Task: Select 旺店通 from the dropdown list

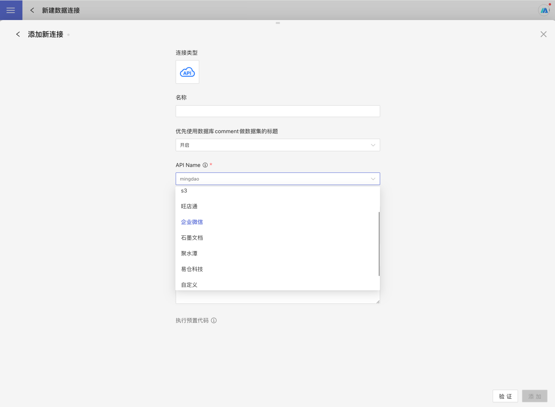Action: pos(189,206)
